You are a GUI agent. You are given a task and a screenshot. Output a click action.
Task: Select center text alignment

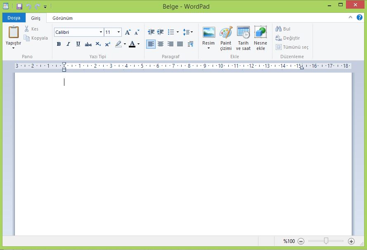(161, 44)
